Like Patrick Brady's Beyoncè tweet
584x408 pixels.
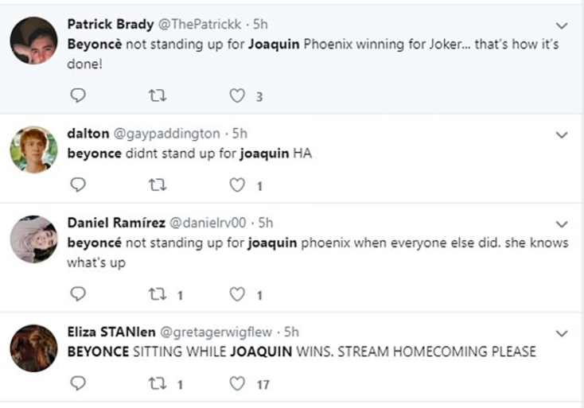(236, 95)
